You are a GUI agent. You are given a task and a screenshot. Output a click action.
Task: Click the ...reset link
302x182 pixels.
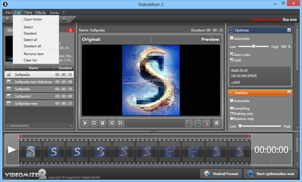point(235,82)
